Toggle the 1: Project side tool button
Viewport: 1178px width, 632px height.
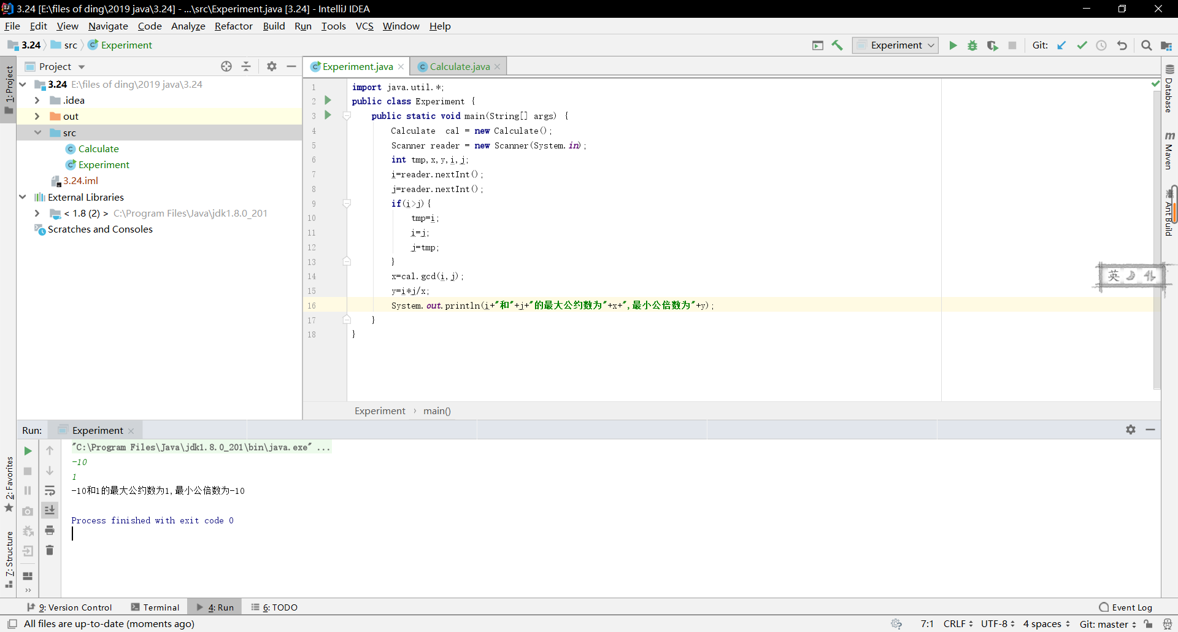(x=9, y=90)
